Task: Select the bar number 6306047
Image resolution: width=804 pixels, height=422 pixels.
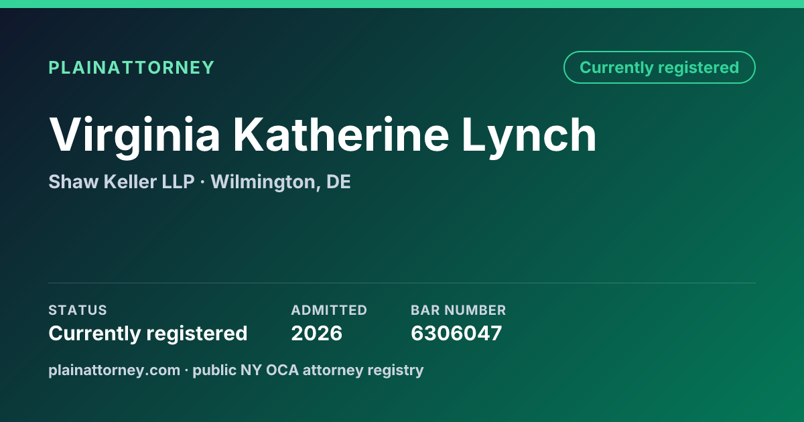Action: point(456,333)
